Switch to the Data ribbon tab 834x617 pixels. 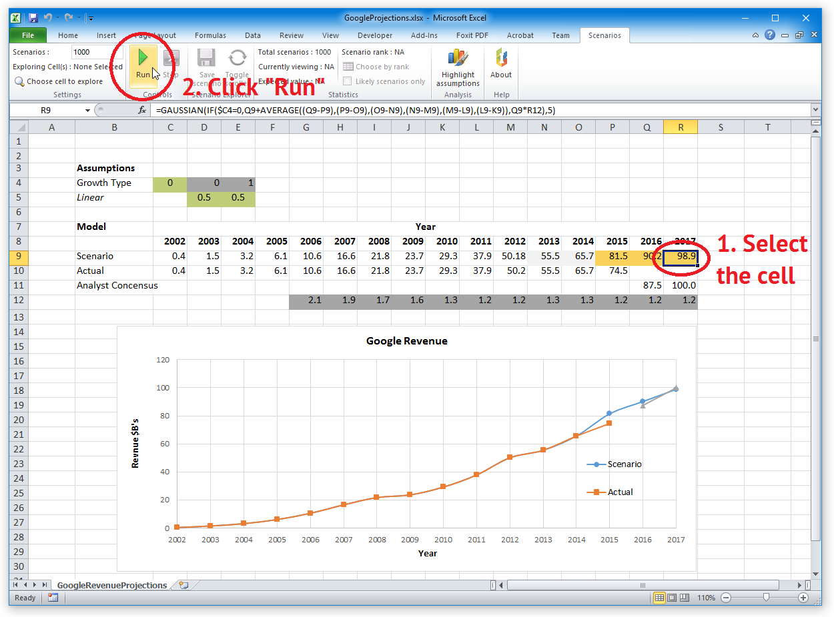tap(253, 35)
